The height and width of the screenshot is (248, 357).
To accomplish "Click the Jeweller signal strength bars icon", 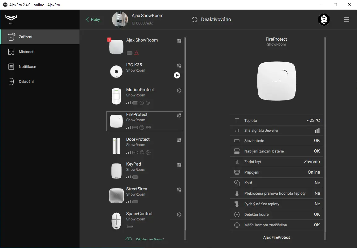I will [x=317, y=131].
